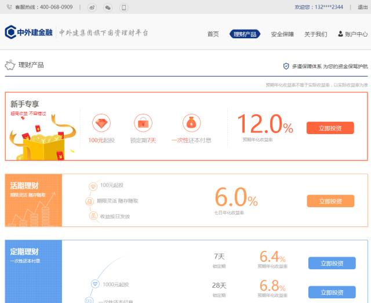Click the lock bag icon above 锁定期7天
Screen dimensions: 371x303
pyautogui.click(x=143, y=123)
